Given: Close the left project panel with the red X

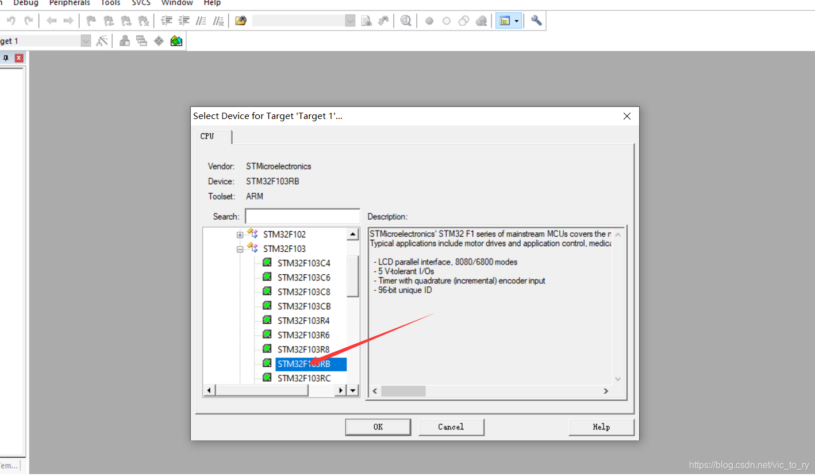Looking at the screenshot, I should pyautogui.click(x=19, y=58).
